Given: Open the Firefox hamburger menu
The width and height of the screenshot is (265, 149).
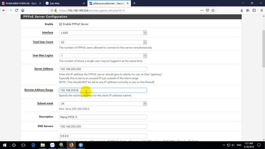Looking at the screenshot, I should [x=261, y=10].
